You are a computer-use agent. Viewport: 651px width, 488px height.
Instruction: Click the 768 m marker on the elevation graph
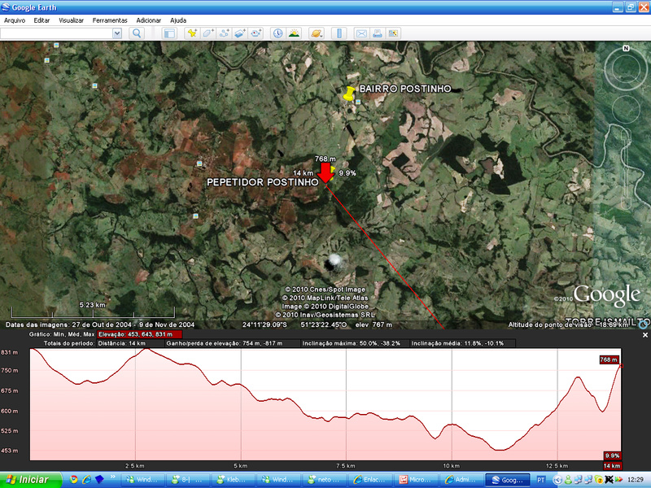coord(609,359)
